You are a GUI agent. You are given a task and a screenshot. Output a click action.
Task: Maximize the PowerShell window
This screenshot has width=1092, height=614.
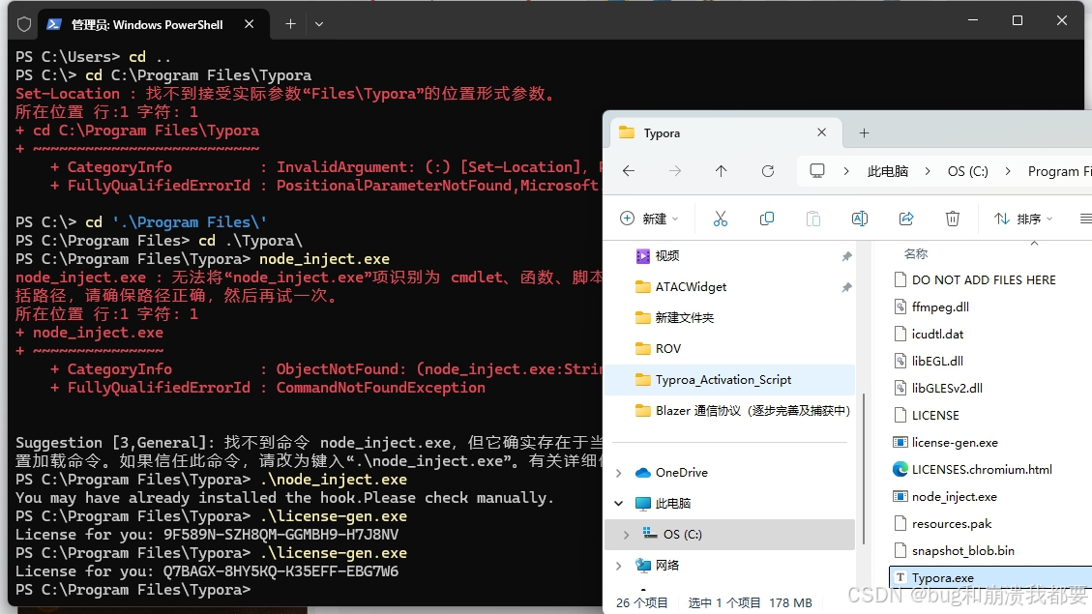tap(1018, 21)
